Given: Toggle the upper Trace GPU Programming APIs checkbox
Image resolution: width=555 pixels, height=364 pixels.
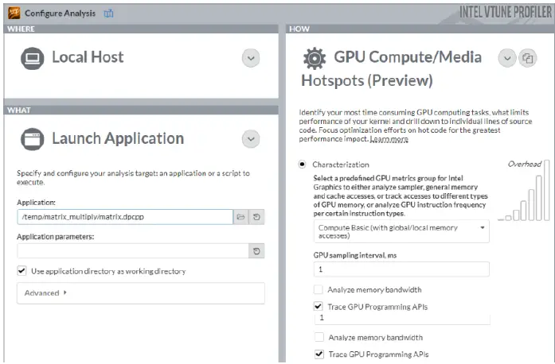Looking at the screenshot, I should (x=319, y=307).
